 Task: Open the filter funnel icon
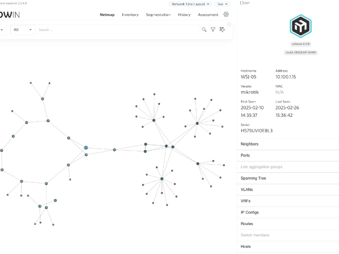click(213, 30)
